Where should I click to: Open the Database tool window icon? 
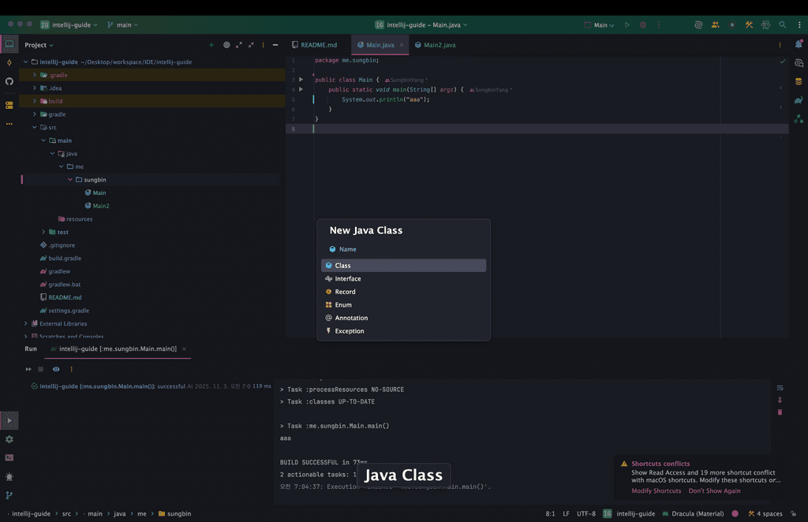(x=799, y=81)
